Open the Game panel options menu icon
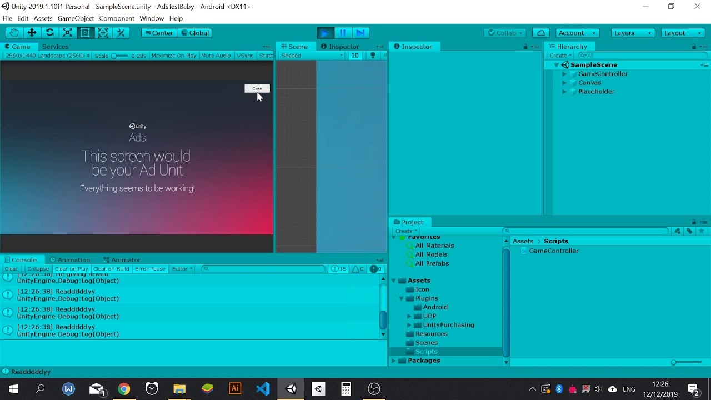The width and height of the screenshot is (711, 400). click(x=267, y=47)
